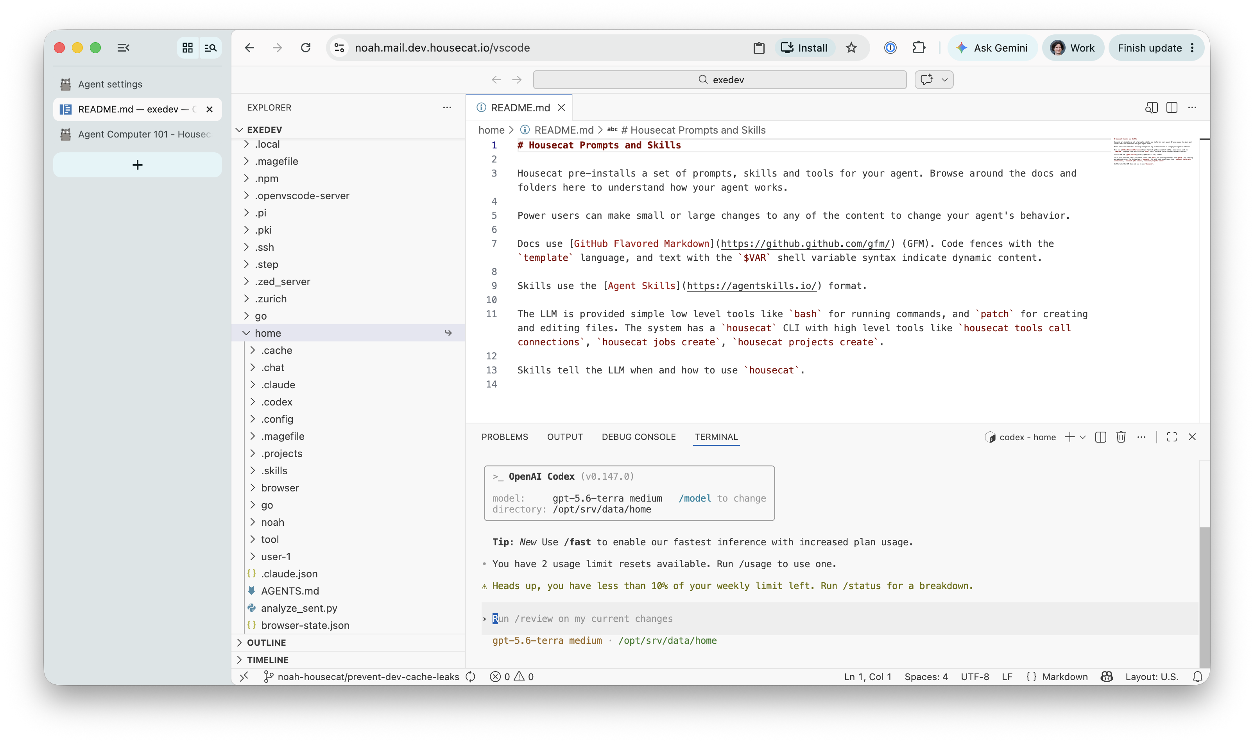
Task: Click the editor minimap preview
Action: coord(1153,151)
